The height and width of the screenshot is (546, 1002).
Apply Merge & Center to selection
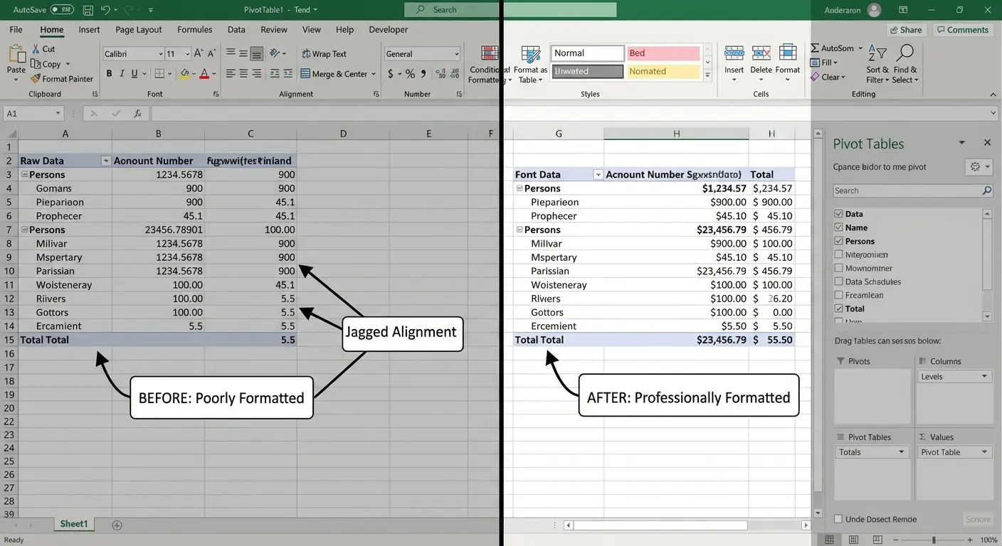334,73
